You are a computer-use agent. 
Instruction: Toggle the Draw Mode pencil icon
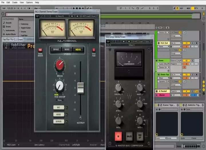click(x=174, y=8)
